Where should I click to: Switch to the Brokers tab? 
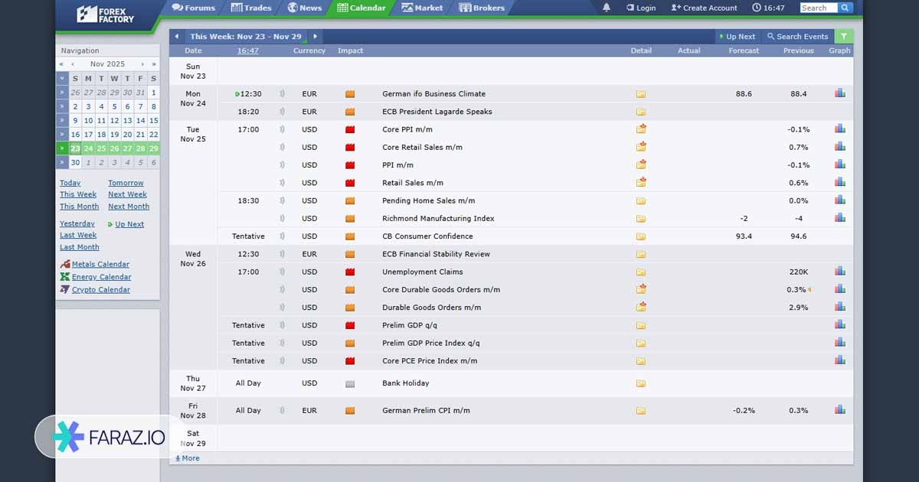[482, 8]
